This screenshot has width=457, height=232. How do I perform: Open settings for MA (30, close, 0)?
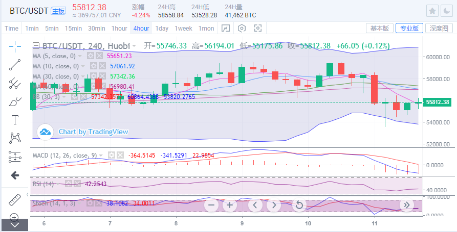[93, 76]
